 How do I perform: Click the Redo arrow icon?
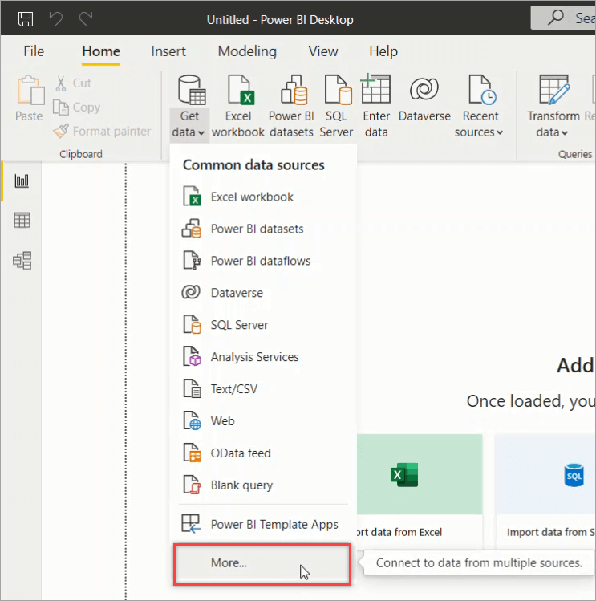tap(86, 18)
